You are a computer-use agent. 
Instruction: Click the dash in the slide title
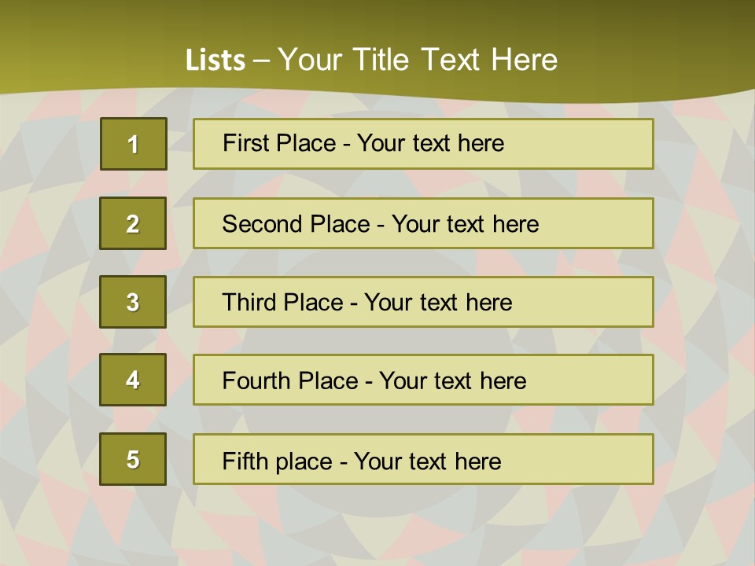coord(261,61)
